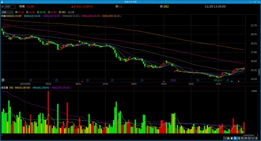Click the 成交量 volume panel label

(5, 88)
